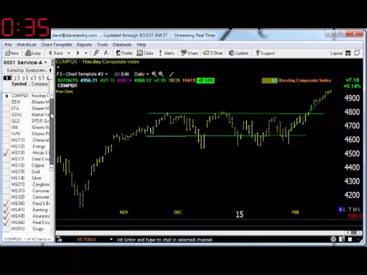
Task: Click the second zoom magnifier icon on chart
Action: point(161,74)
